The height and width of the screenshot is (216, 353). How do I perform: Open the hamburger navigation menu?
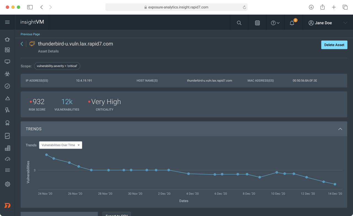[x=7, y=22]
